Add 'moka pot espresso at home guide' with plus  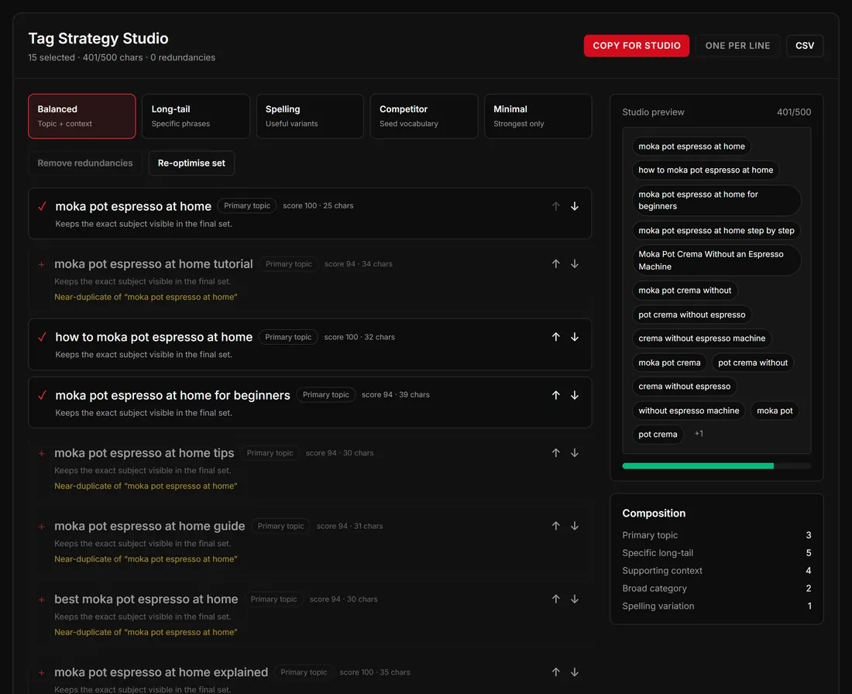41,527
